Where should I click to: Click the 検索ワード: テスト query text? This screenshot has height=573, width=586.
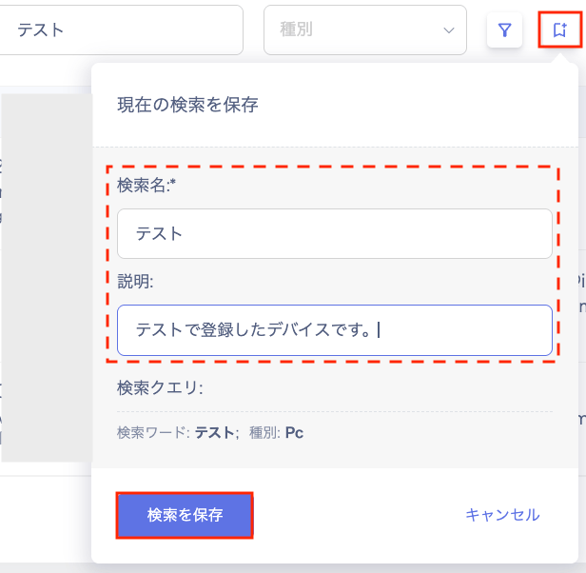tap(178, 433)
